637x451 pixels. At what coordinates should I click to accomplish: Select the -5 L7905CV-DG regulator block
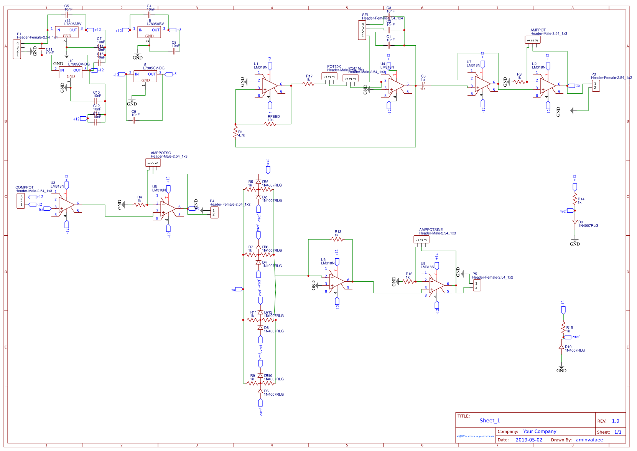click(145, 76)
